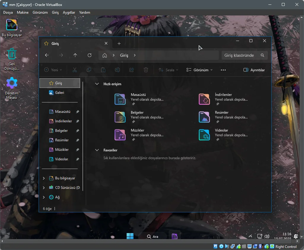The height and width of the screenshot is (250, 304).
Task: Click the Up directory arrow
Action: (x=75, y=55)
